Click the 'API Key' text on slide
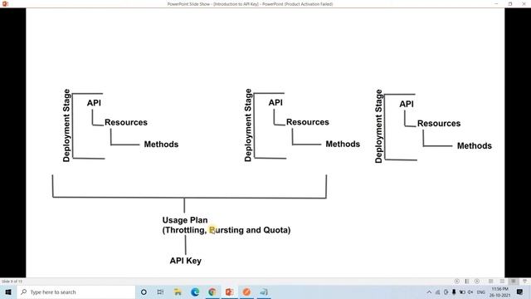This screenshot has height=299, width=531. pyautogui.click(x=186, y=261)
